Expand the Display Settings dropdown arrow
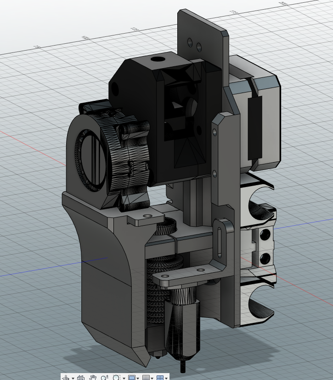Image resolution: width=333 pixels, height=380 pixels. pyautogui.click(x=138, y=378)
